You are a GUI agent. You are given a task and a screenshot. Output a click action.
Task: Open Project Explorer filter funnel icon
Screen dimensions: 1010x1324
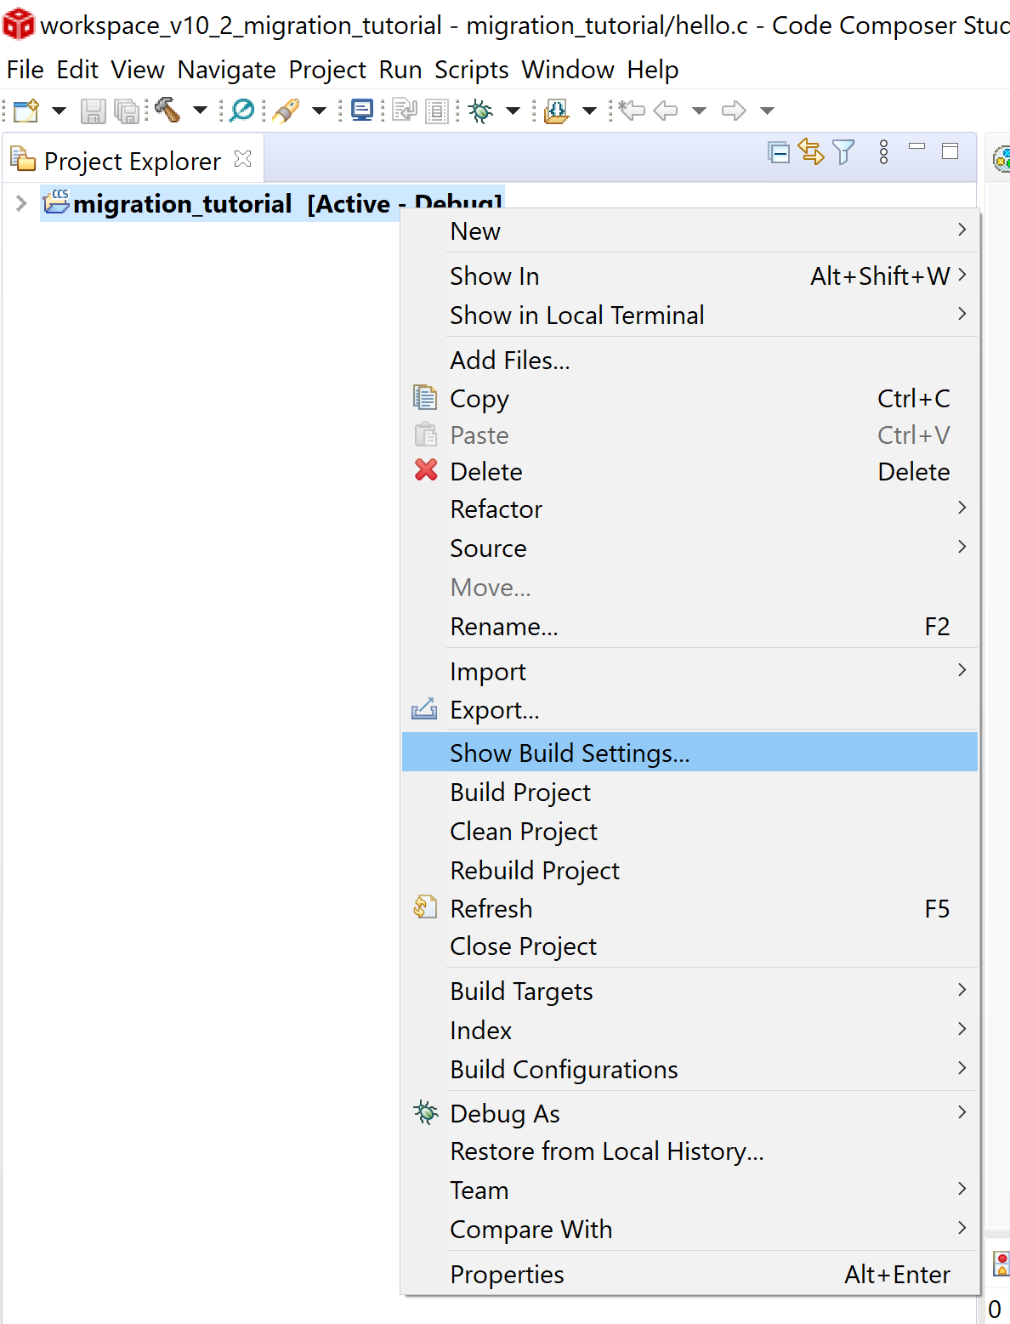coord(843,153)
